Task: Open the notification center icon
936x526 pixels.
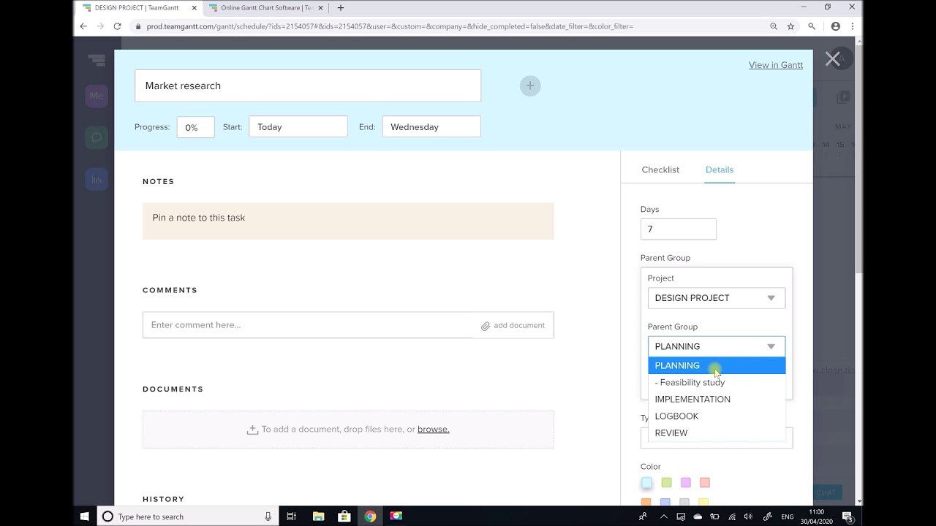Action: coord(847,517)
